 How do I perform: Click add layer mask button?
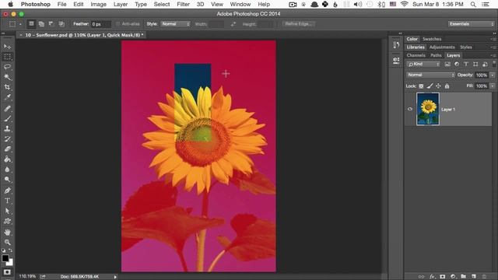(443, 277)
